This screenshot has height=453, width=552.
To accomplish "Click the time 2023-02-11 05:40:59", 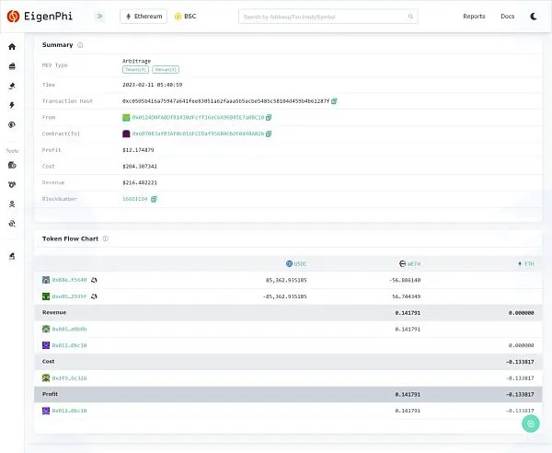I will coord(153,85).
